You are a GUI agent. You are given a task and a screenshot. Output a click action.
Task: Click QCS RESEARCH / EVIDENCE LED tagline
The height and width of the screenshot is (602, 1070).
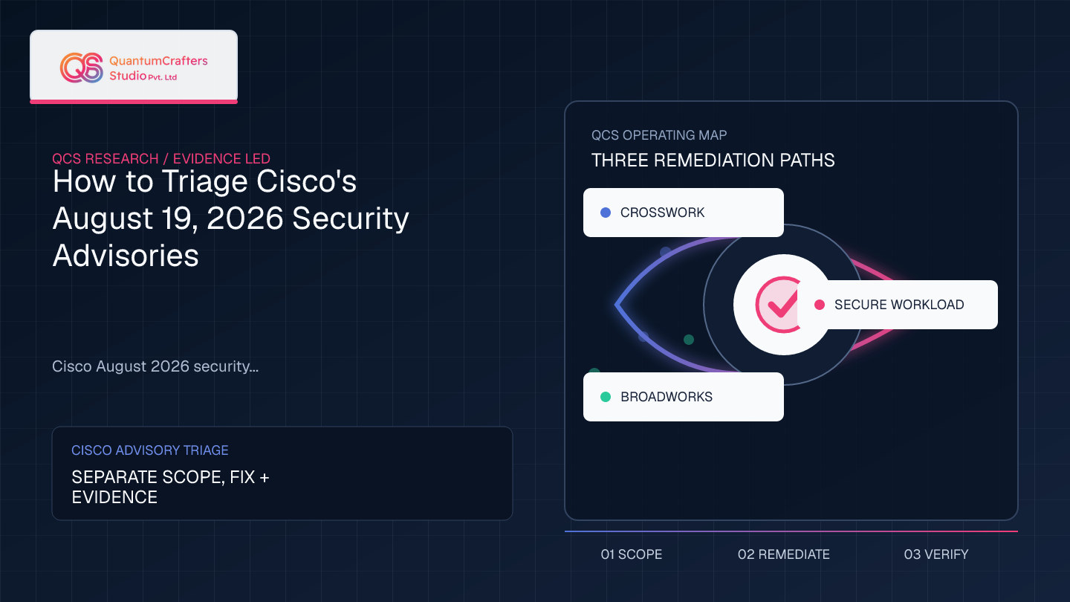click(x=161, y=158)
